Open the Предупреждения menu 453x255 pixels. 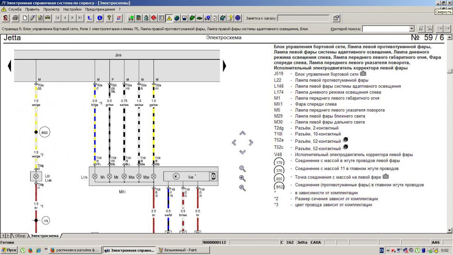[x=100, y=9]
